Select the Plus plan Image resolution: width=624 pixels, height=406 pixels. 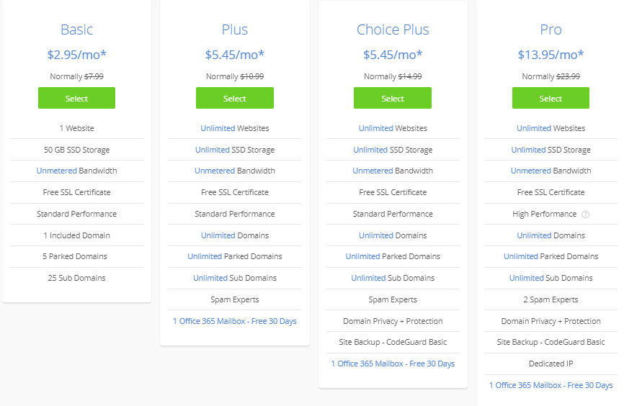click(x=234, y=99)
